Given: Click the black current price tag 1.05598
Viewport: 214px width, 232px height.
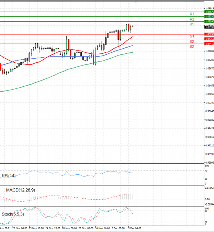Looking at the screenshot, I should click(209, 27).
